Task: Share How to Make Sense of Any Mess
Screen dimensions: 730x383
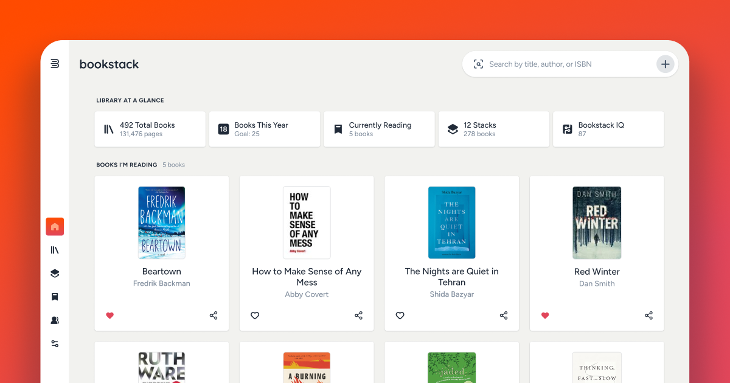Action: click(x=358, y=316)
